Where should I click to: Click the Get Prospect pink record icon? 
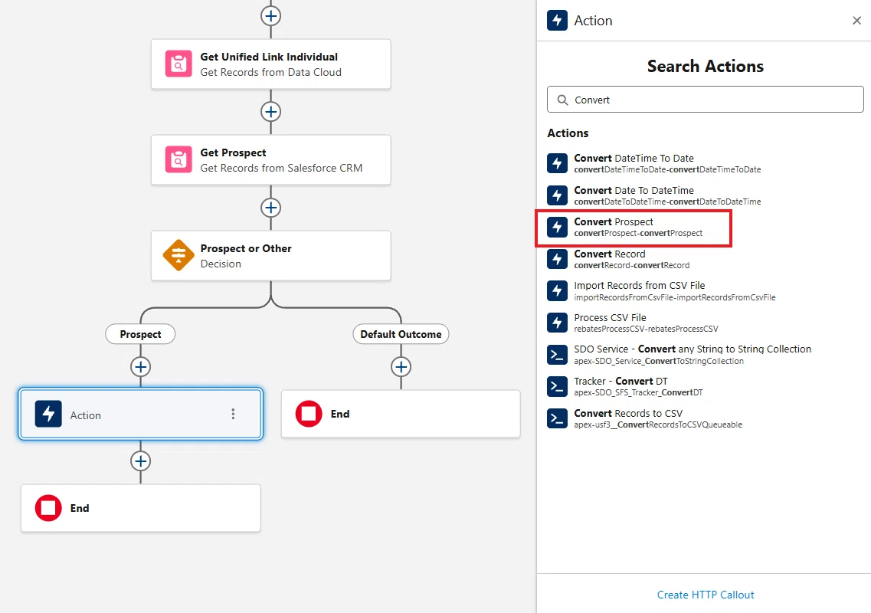(178, 160)
